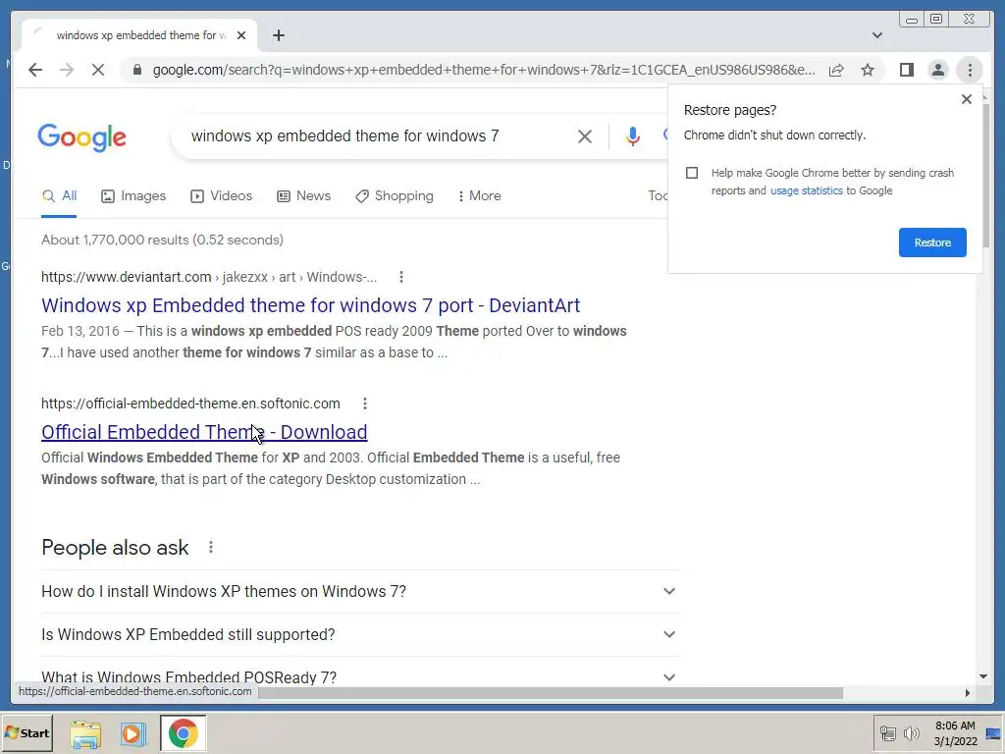Close the windows xp embedded theme tab

[241, 36]
